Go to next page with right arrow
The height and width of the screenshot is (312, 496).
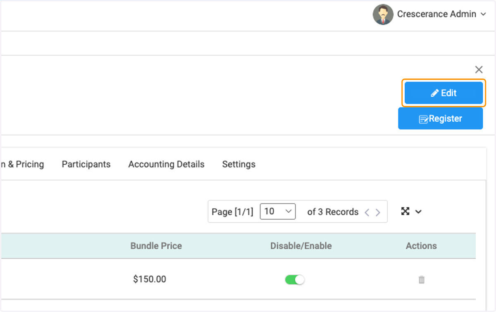[378, 212]
